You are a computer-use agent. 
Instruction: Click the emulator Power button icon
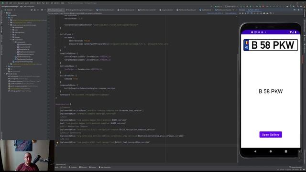(x=240, y=13)
